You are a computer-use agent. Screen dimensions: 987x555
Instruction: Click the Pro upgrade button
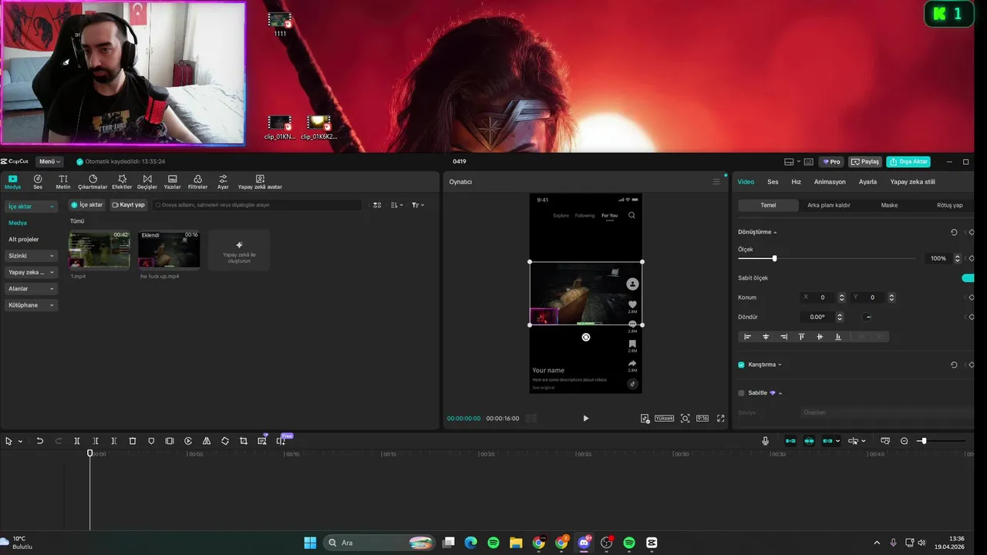click(x=831, y=162)
